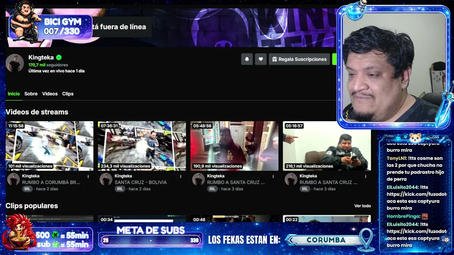Click the 101 mil visualizaciones label

coord(31,166)
